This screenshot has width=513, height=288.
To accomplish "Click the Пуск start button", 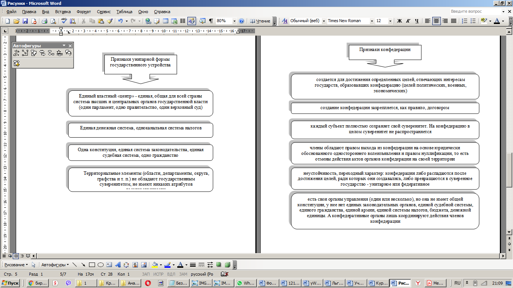I will [x=11, y=283].
